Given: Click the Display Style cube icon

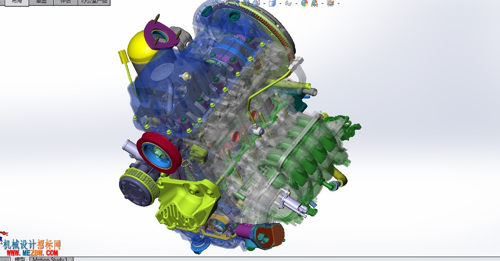Looking at the screenshot, I should click(272, 3).
